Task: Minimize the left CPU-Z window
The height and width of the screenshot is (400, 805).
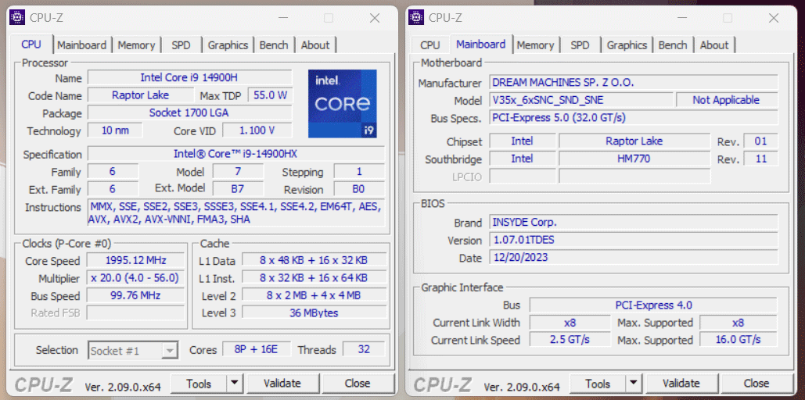Action: tap(283, 18)
